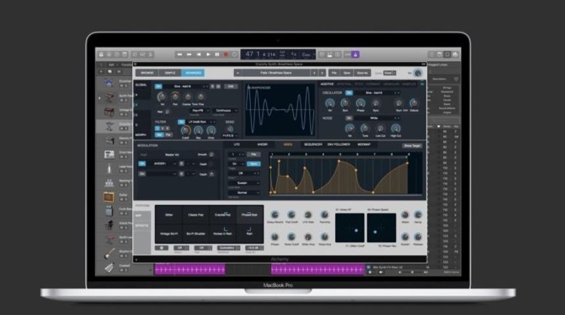
Task: Click the source Edit button
Action: click(x=231, y=87)
